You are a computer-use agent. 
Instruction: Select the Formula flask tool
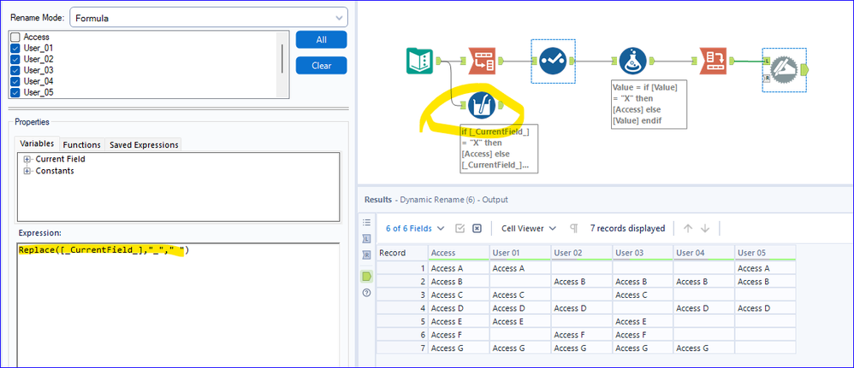[633, 61]
